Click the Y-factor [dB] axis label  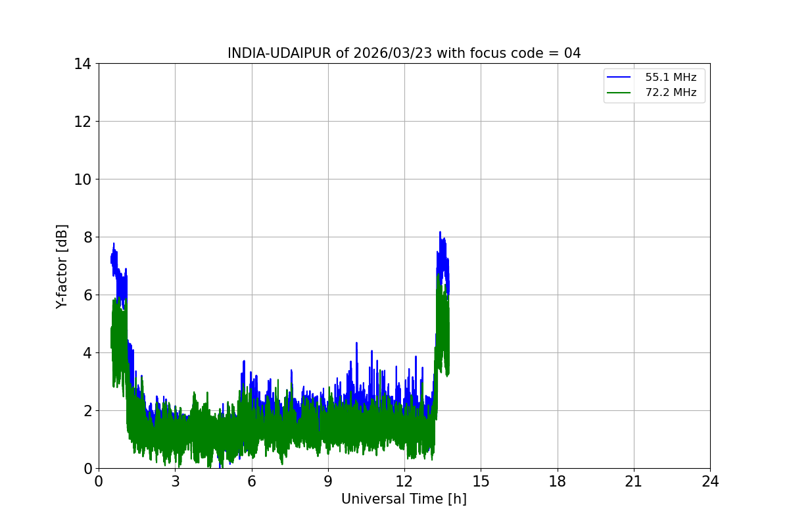[62, 266]
